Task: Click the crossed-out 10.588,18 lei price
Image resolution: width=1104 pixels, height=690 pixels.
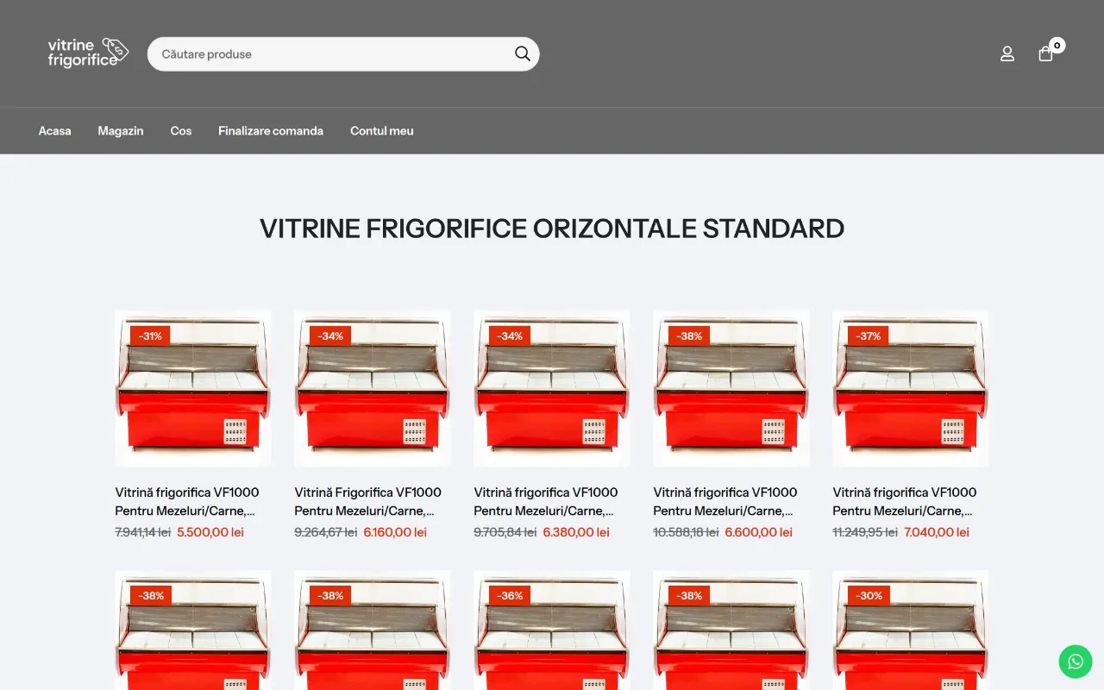Action: [x=686, y=532]
